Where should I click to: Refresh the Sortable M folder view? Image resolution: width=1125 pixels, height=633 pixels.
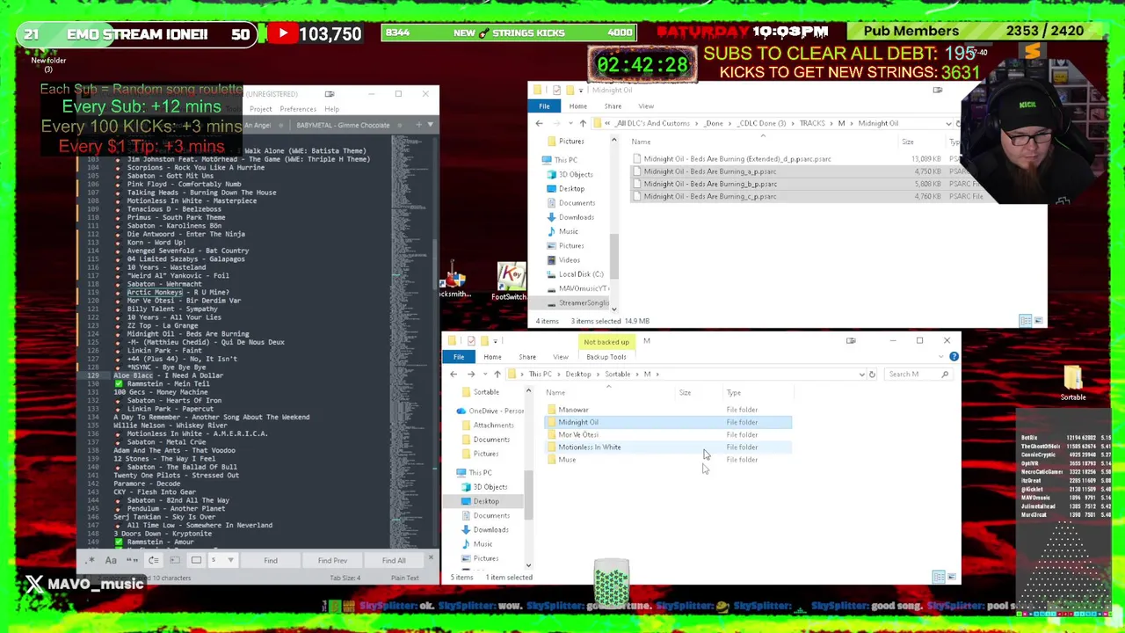pos(872,374)
